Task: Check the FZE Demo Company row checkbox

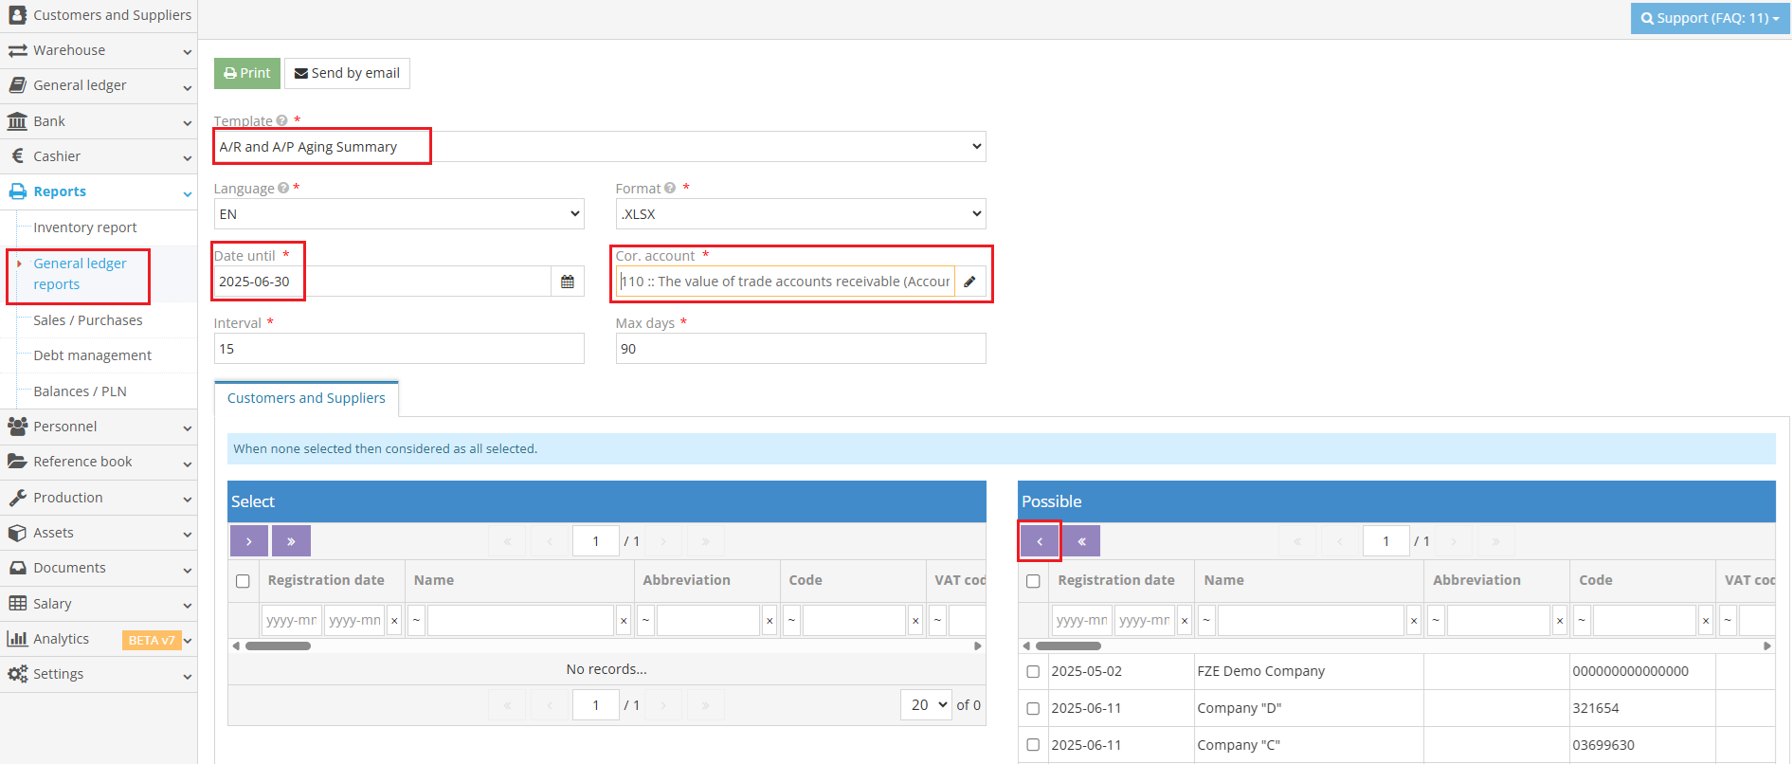Action: (x=1033, y=671)
